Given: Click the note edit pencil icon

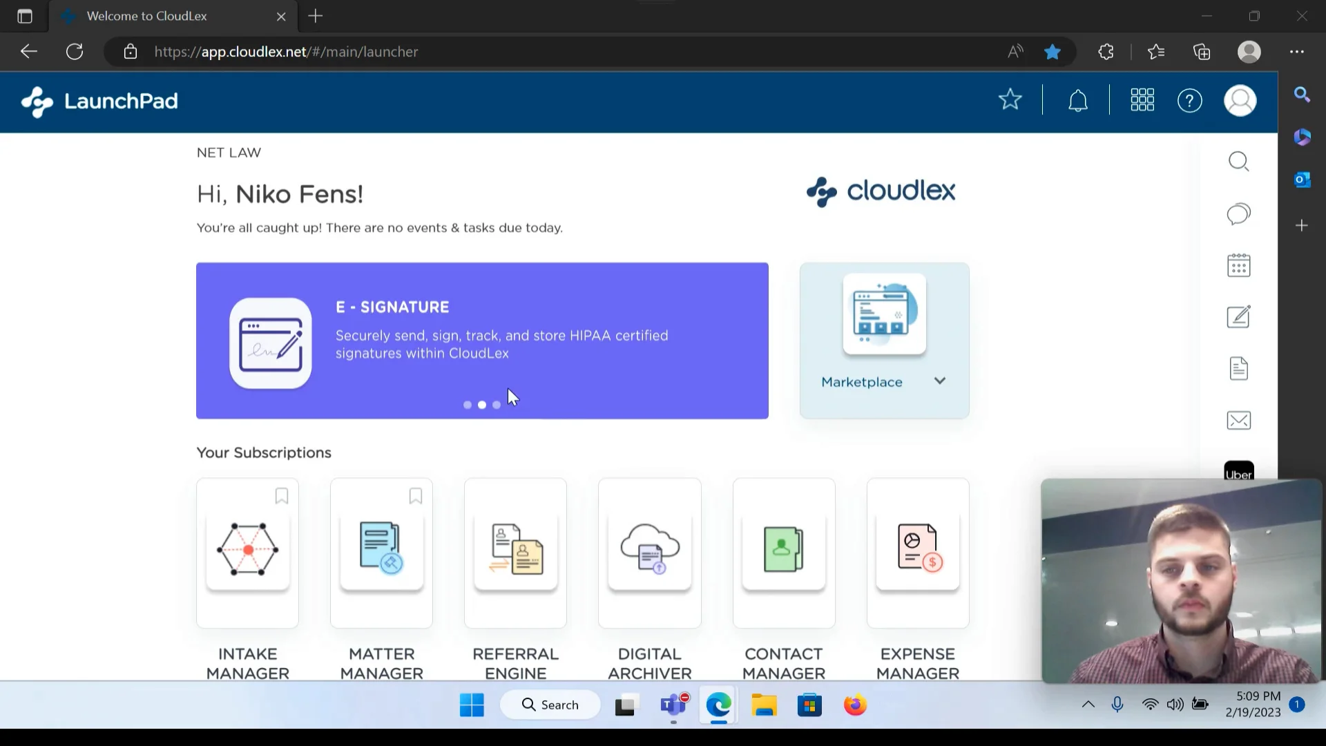Looking at the screenshot, I should (1238, 317).
